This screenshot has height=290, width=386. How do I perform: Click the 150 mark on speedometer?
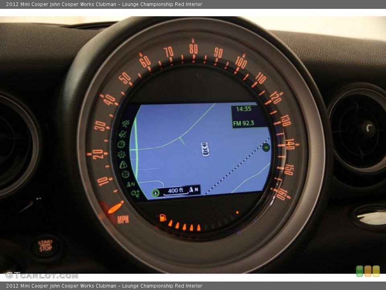[x=289, y=170]
